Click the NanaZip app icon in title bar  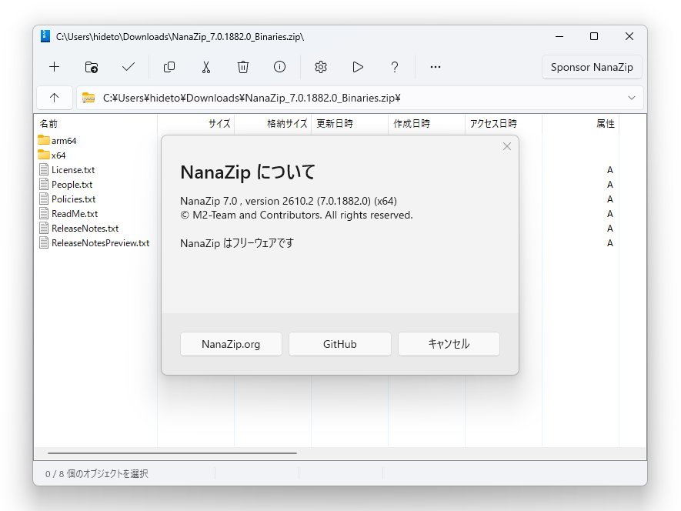tap(45, 36)
